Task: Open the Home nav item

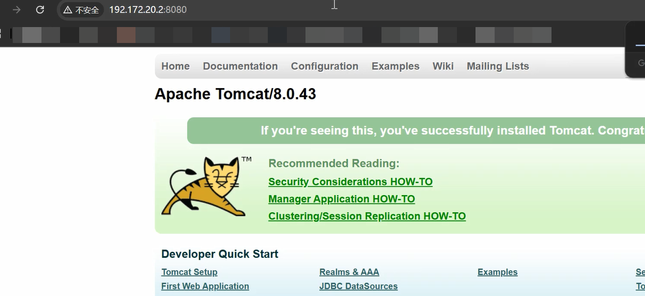Action: coord(175,66)
